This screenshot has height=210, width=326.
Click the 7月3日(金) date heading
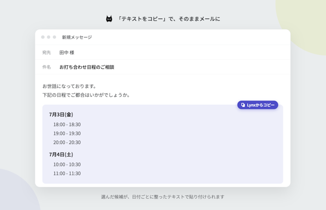(x=61, y=115)
